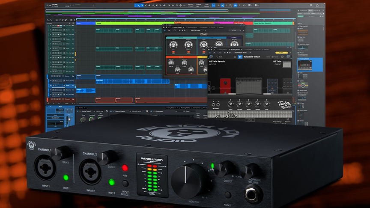Click the amp Volume knob
The image size is (370, 208).
pos(239,104)
